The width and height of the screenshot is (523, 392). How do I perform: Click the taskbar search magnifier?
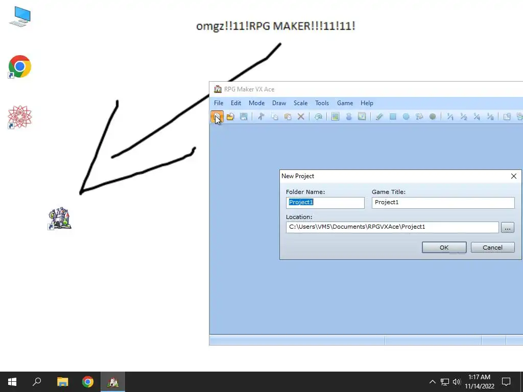click(x=37, y=382)
